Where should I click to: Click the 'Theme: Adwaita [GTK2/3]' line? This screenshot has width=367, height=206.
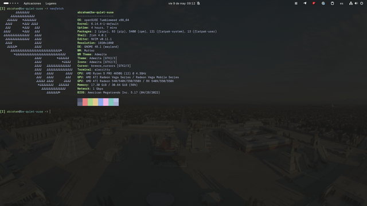(97, 58)
